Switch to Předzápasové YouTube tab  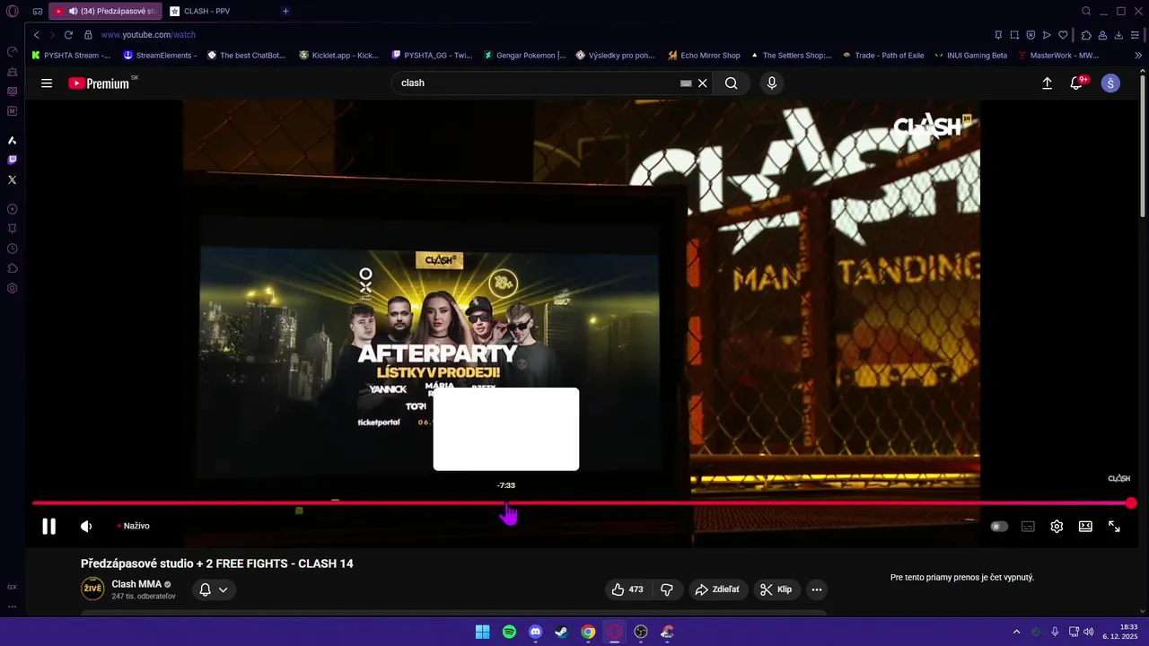105,11
